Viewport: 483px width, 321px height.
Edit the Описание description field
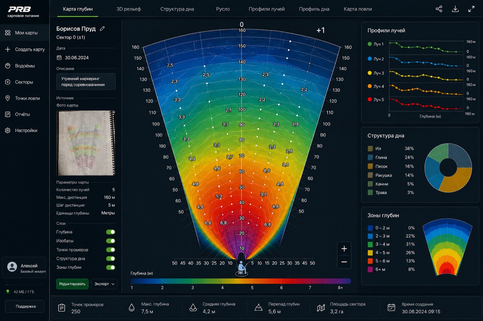pos(86,82)
